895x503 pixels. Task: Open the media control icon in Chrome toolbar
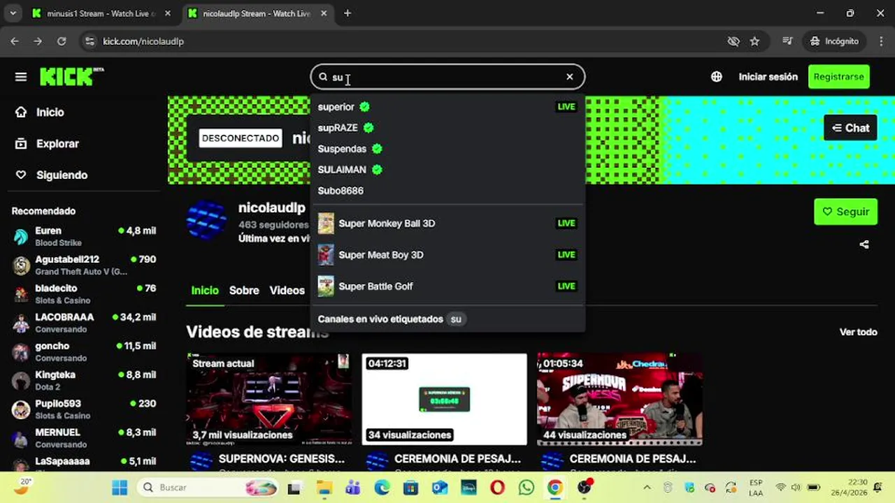788,41
